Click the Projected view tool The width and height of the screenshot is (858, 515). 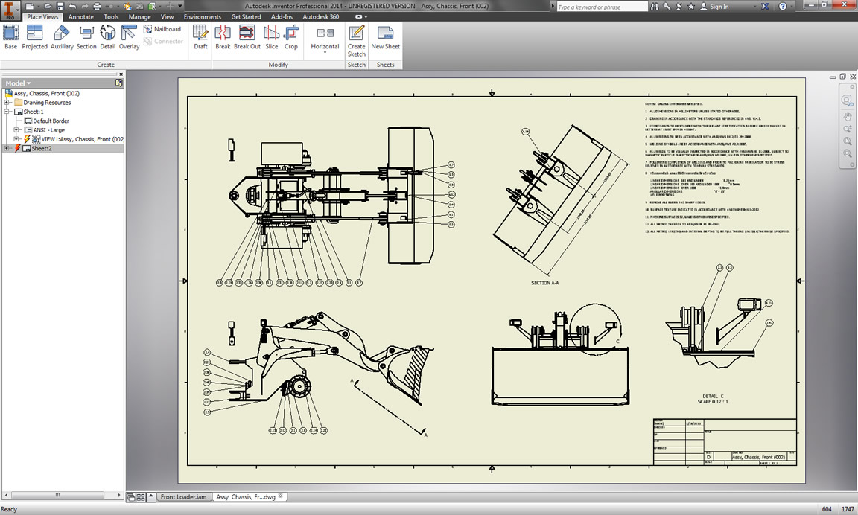pyautogui.click(x=34, y=37)
